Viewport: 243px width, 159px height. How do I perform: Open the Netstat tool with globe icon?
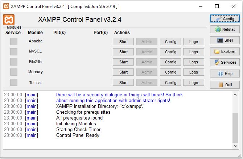(x=225, y=29)
